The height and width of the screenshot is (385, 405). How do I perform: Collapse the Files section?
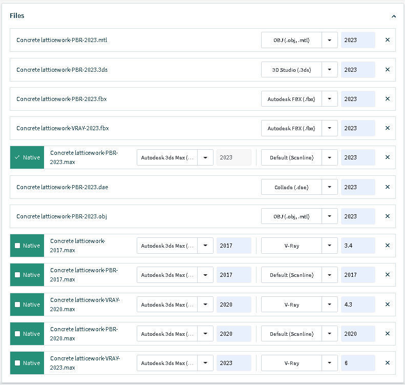pyautogui.click(x=393, y=16)
